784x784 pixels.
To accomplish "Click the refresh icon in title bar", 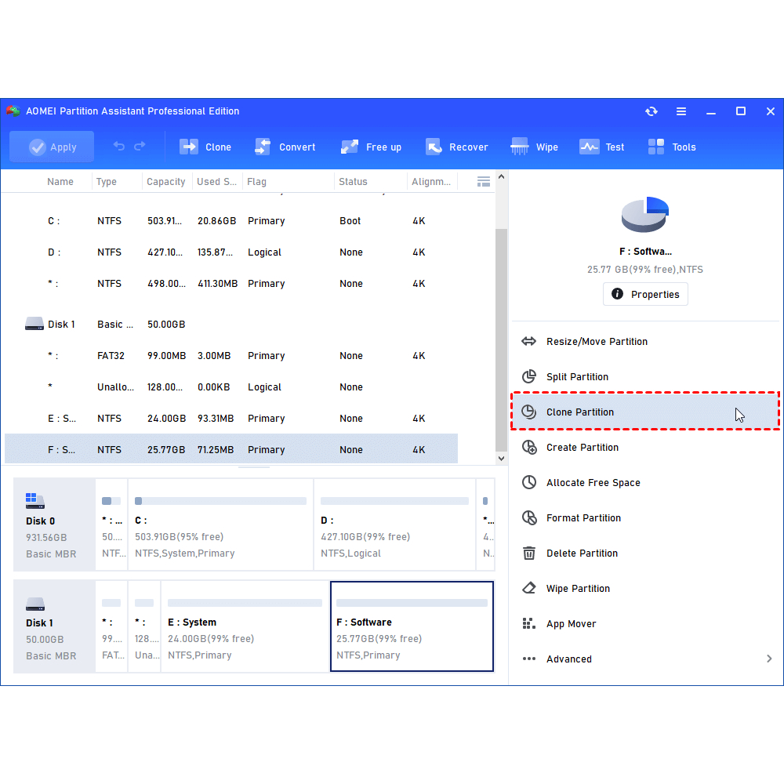I will [x=652, y=111].
